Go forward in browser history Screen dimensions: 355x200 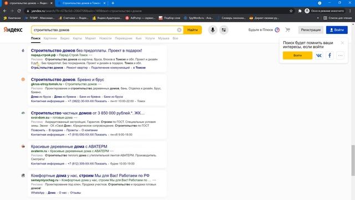(12, 11)
